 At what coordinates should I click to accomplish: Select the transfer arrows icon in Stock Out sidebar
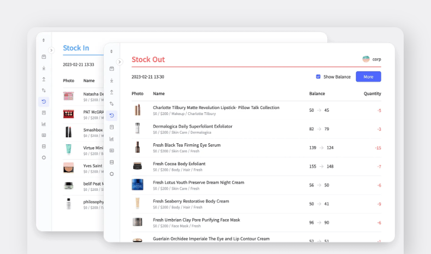(x=111, y=104)
